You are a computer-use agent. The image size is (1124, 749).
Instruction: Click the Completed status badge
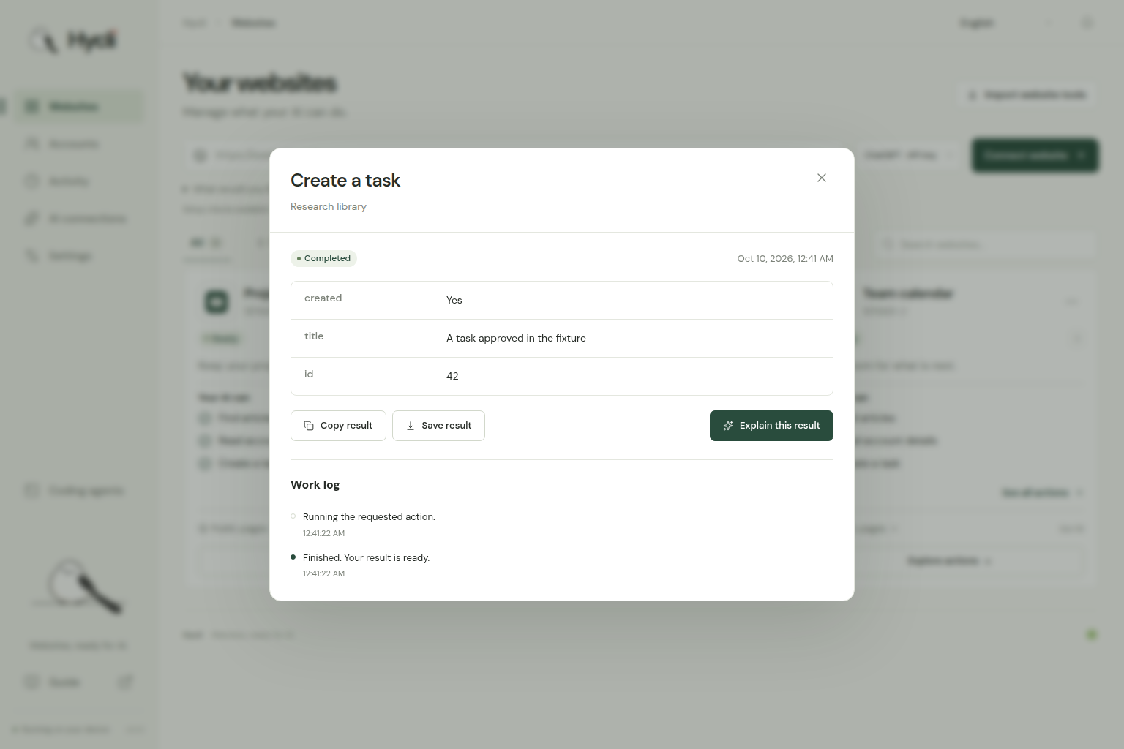pos(323,258)
